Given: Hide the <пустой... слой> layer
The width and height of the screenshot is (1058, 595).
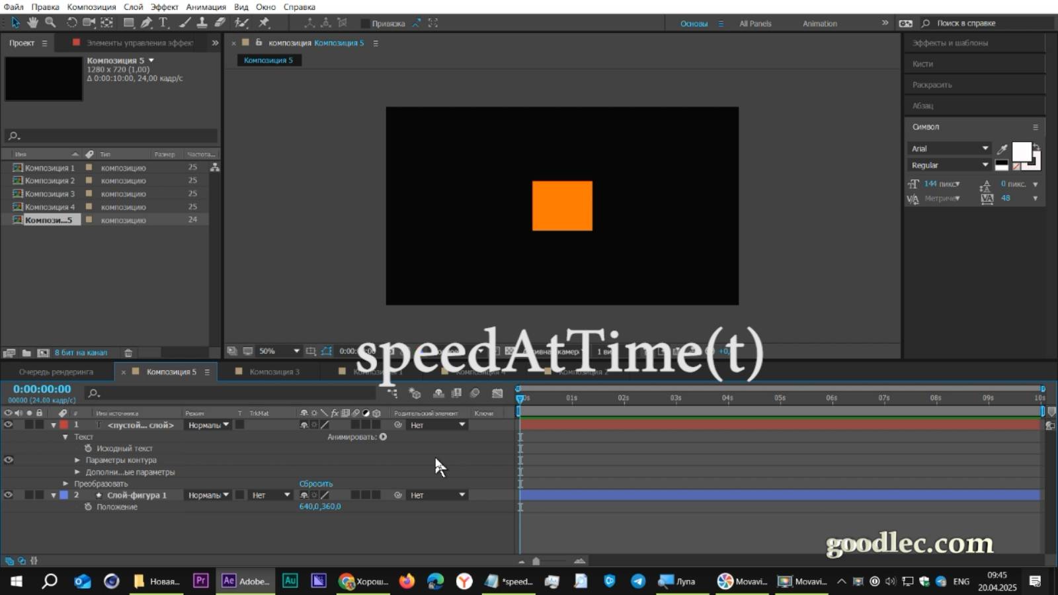Looking at the screenshot, I should tap(8, 424).
